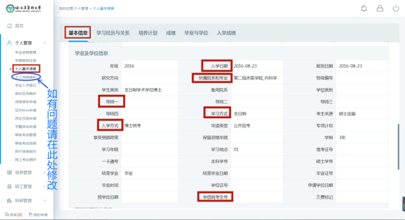Click the 咨询 link at bottom left
The image size is (405, 220).
coord(13,215)
